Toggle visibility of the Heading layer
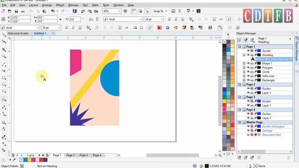 pos(248,55)
